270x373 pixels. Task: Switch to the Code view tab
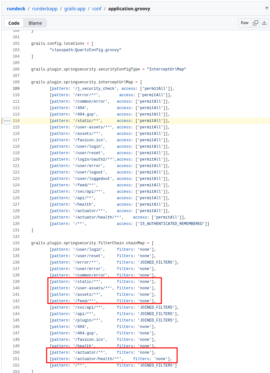[14, 23]
